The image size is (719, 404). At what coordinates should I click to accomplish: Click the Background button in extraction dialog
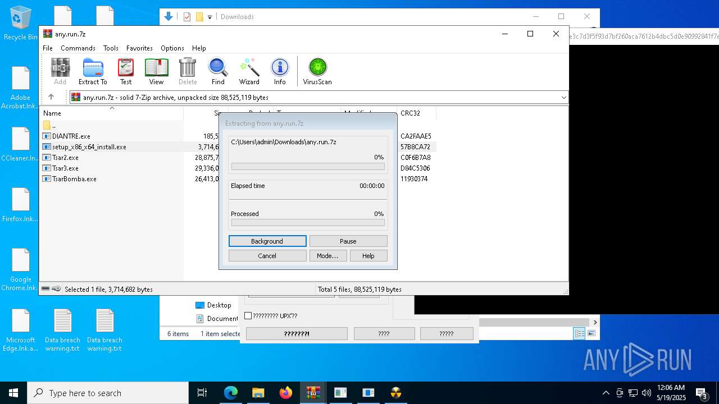click(x=267, y=241)
